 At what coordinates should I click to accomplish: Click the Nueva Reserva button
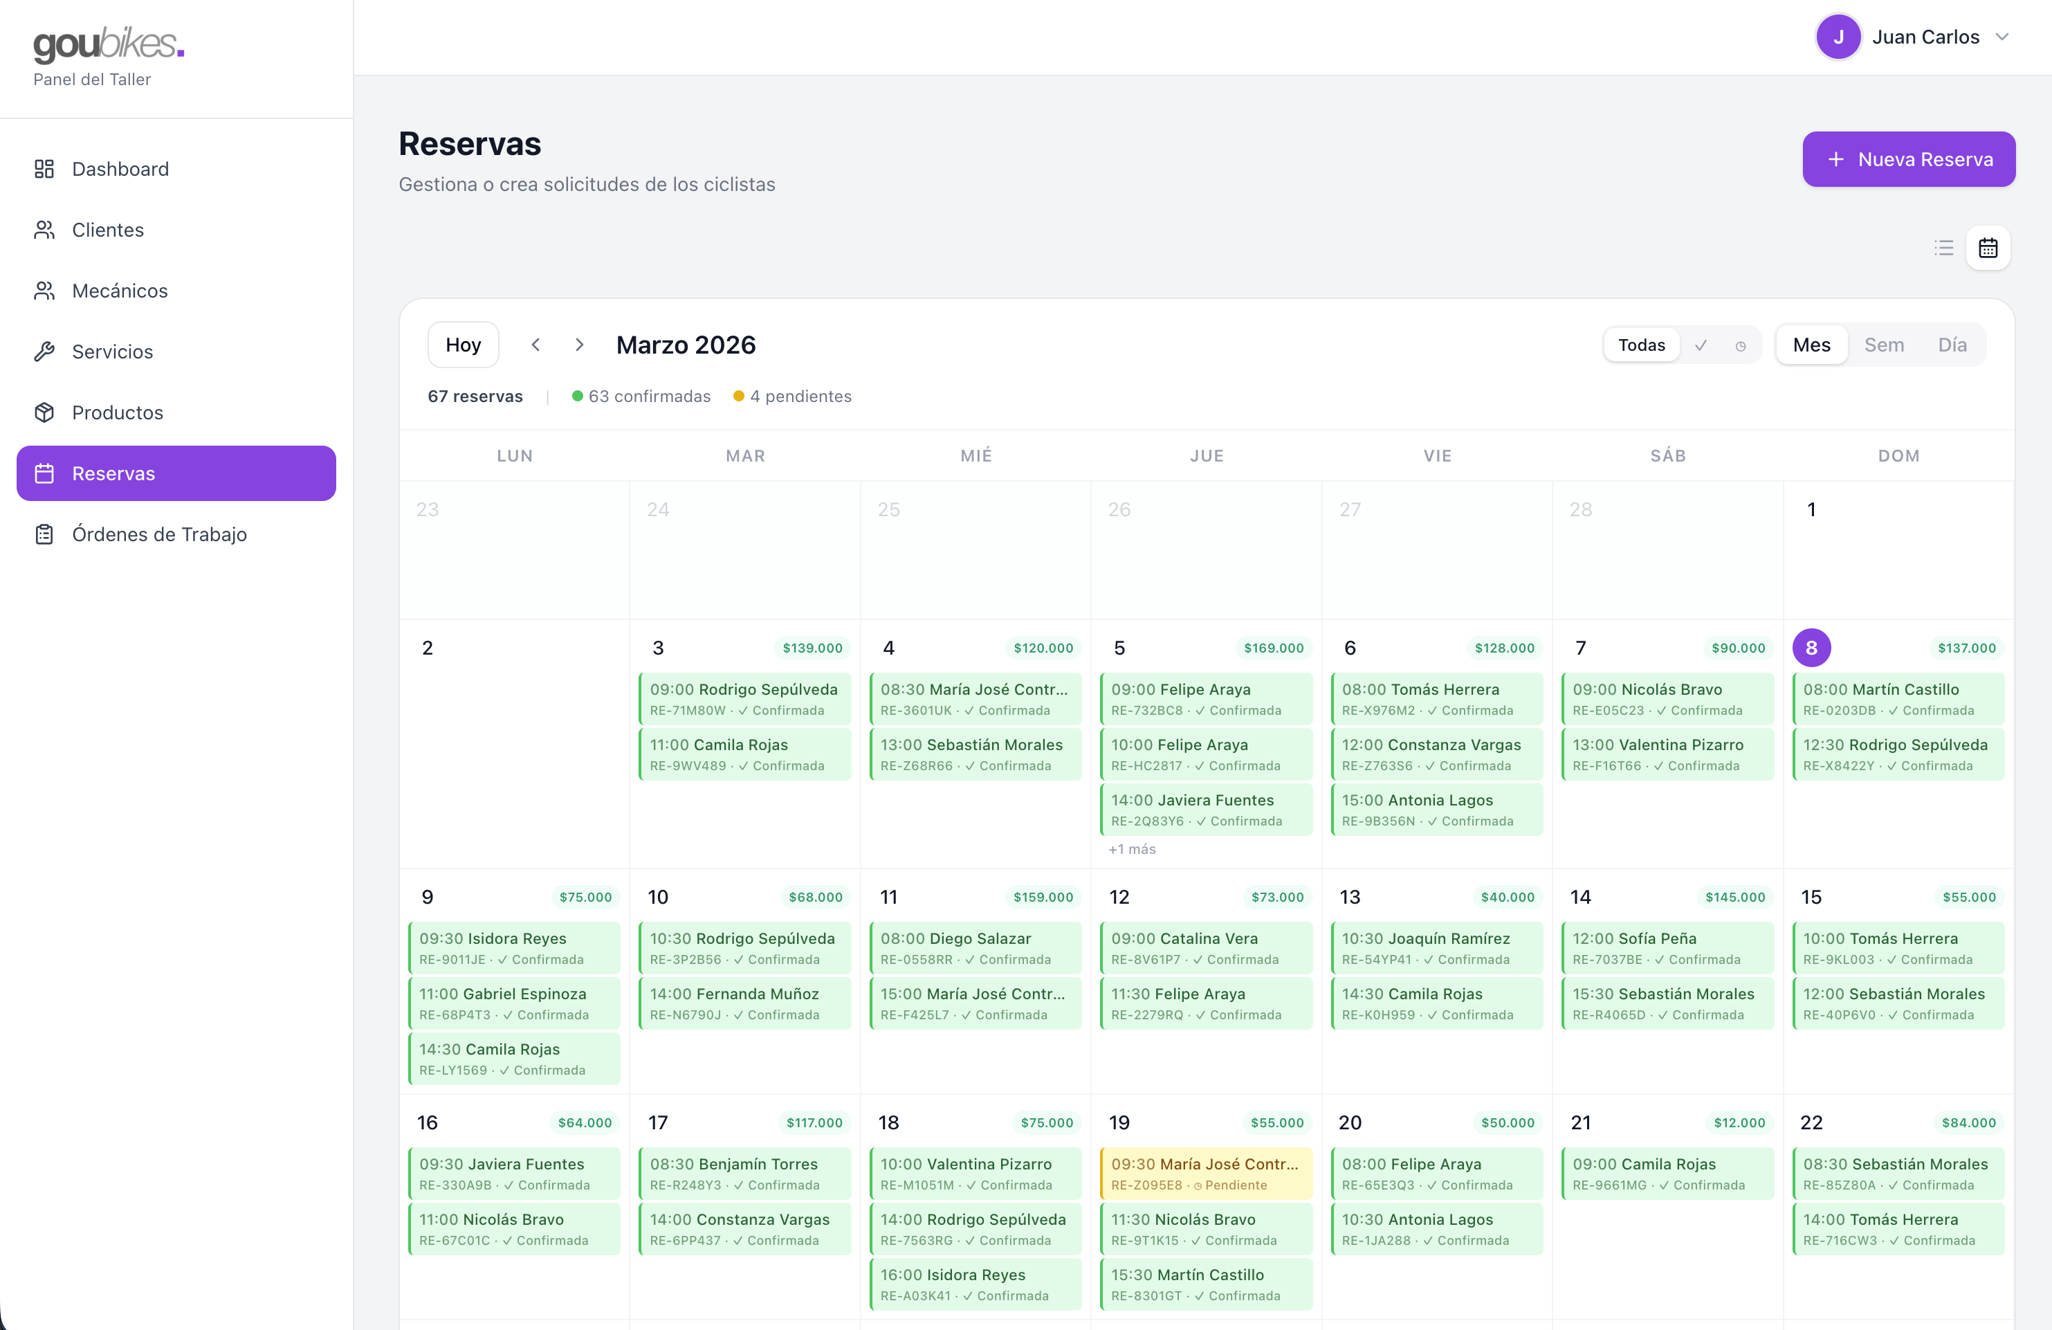[1908, 160]
